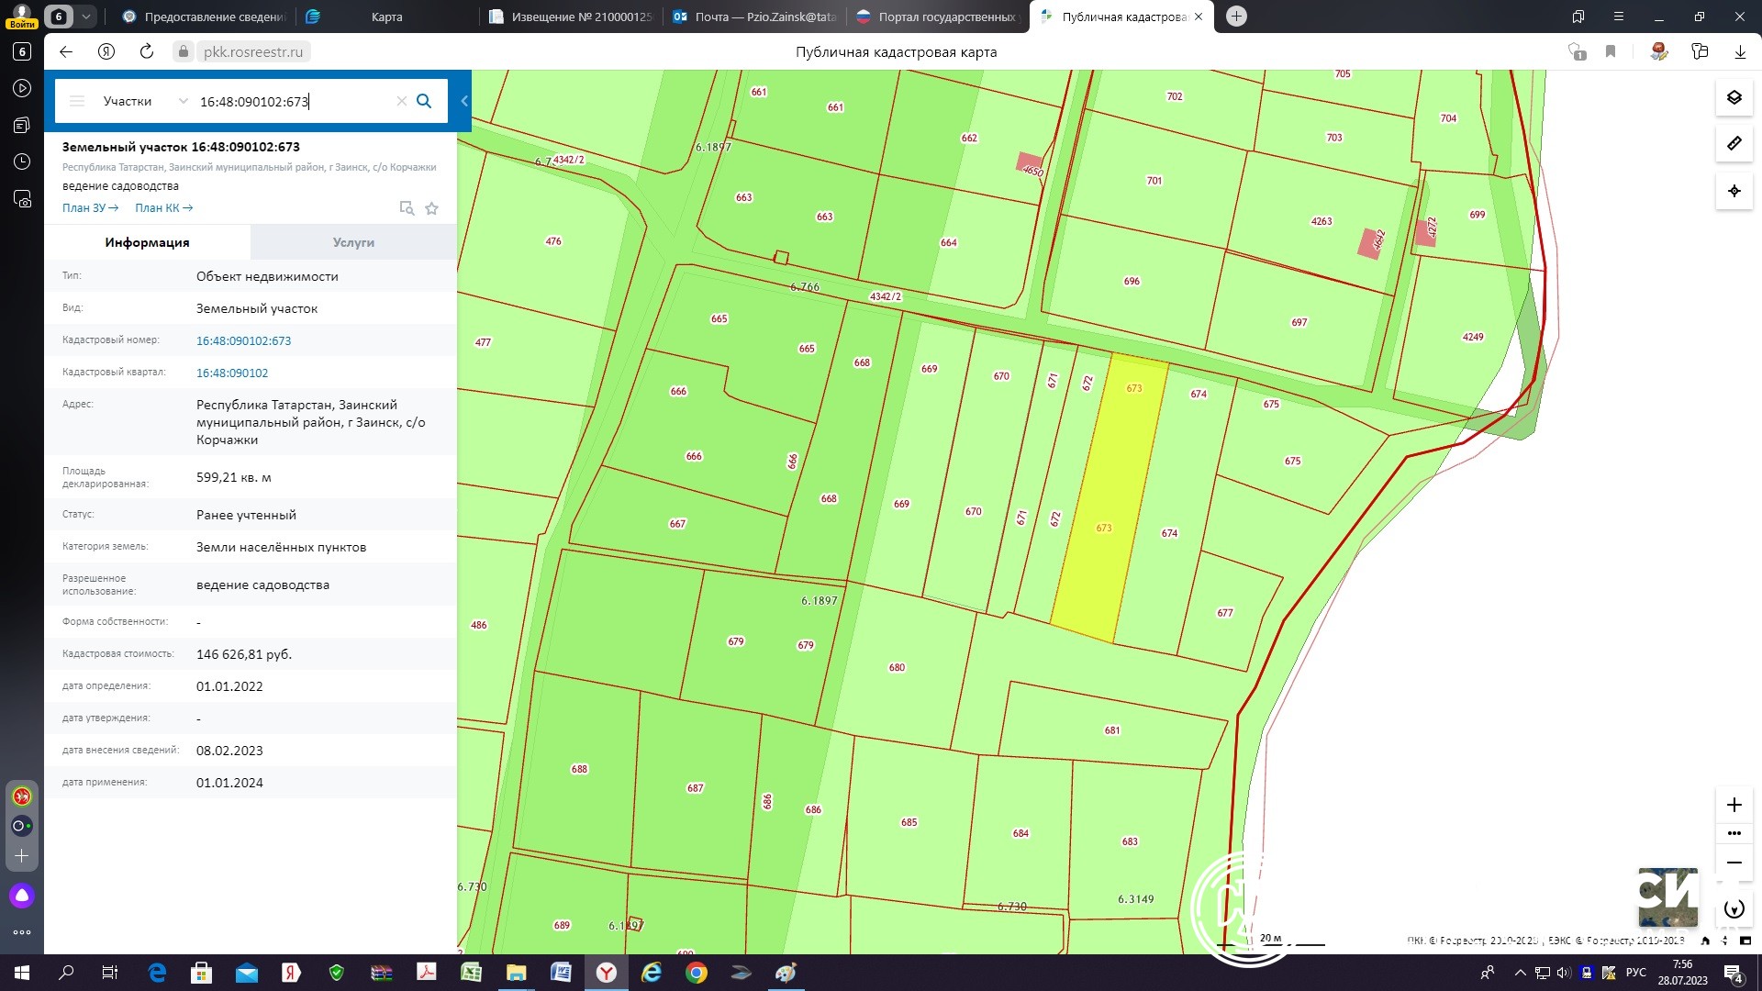Image resolution: width=1762 pixels, height=991 pixels.
Task: Select the measurement ruler tool
Action: pyautogui.click(x=1734, y=144)
